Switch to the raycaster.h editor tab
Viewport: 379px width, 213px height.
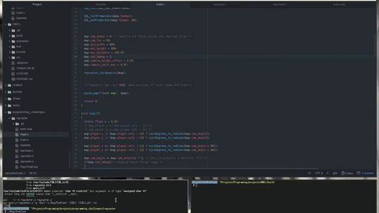point(280,4)
